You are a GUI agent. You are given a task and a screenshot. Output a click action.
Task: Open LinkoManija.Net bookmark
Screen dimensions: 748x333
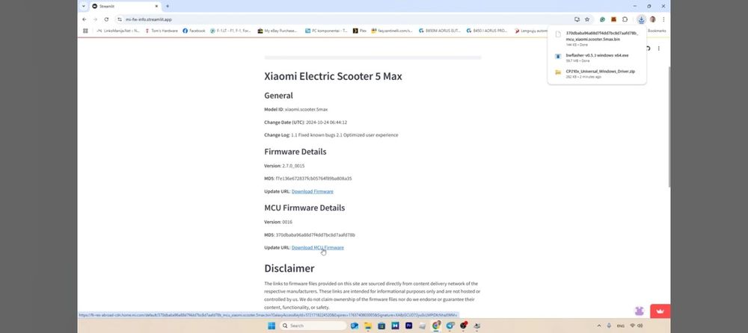tap(118, 31)
